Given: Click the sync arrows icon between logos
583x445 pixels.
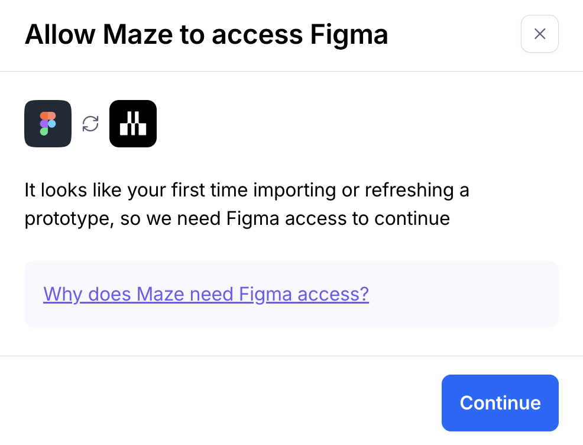Looking at the screenshot, I should (x=90, y=124).
